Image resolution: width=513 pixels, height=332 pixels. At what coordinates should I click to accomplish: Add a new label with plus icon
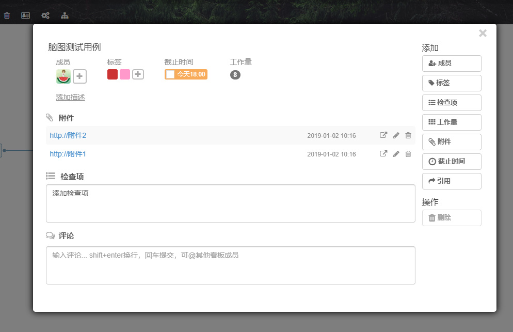[x=138, y=74]
